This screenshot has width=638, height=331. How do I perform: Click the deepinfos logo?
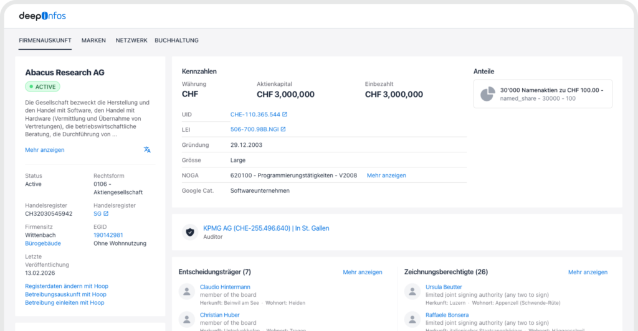[42, 16]
